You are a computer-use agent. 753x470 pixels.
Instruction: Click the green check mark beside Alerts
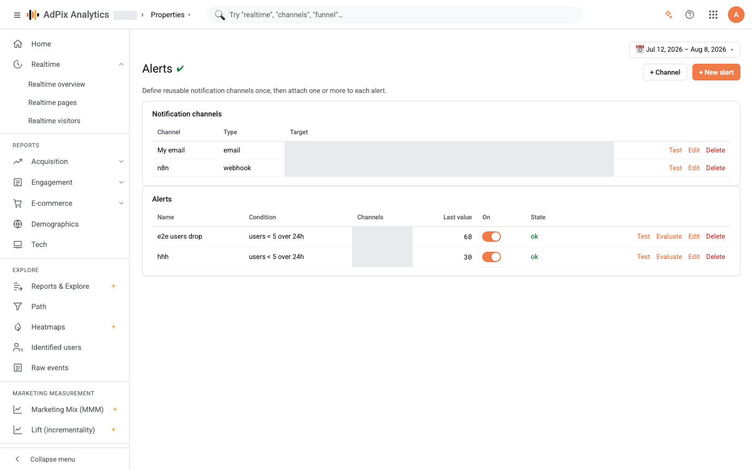click(180, 68)
